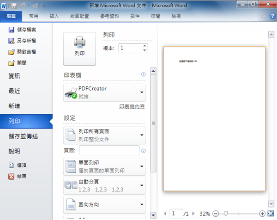The image size is (277, 220).
Task: Open the 說明 backstage section
Action: 14,151
